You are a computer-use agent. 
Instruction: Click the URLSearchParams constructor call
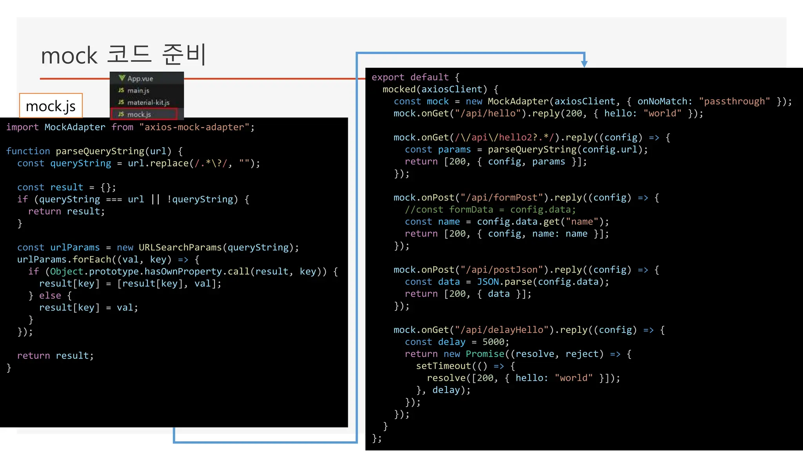click(x=180, y=247)
